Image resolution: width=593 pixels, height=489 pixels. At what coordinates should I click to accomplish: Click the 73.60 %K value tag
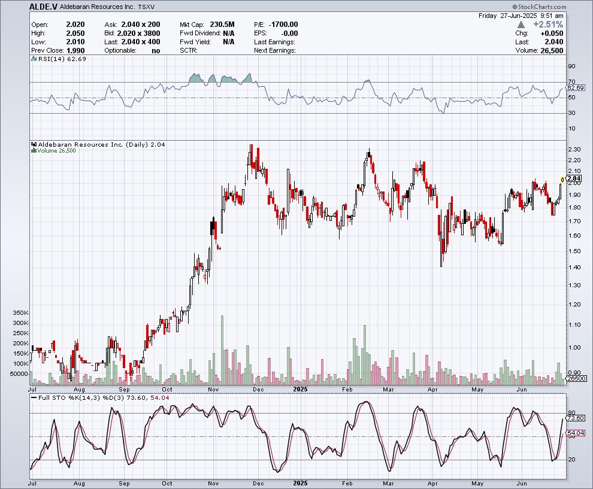[x=576, y=418]
